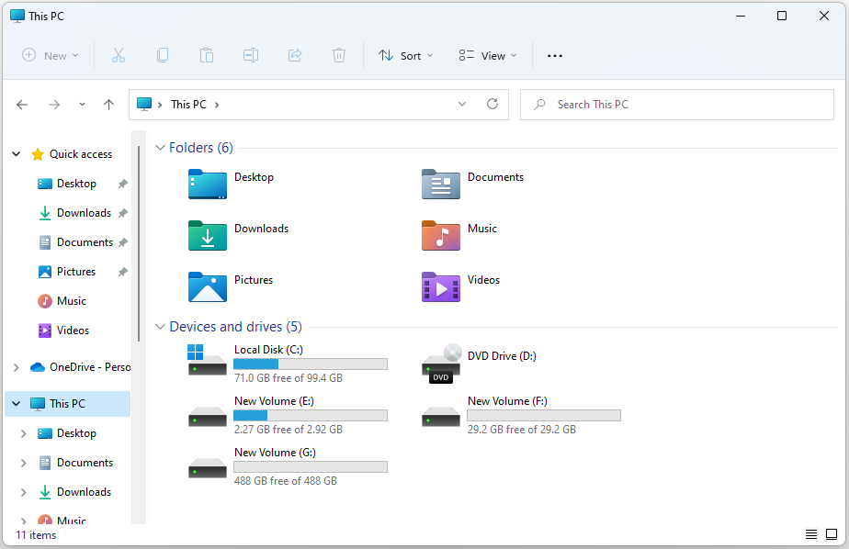Select the Rename icon

tap(251, 55)
